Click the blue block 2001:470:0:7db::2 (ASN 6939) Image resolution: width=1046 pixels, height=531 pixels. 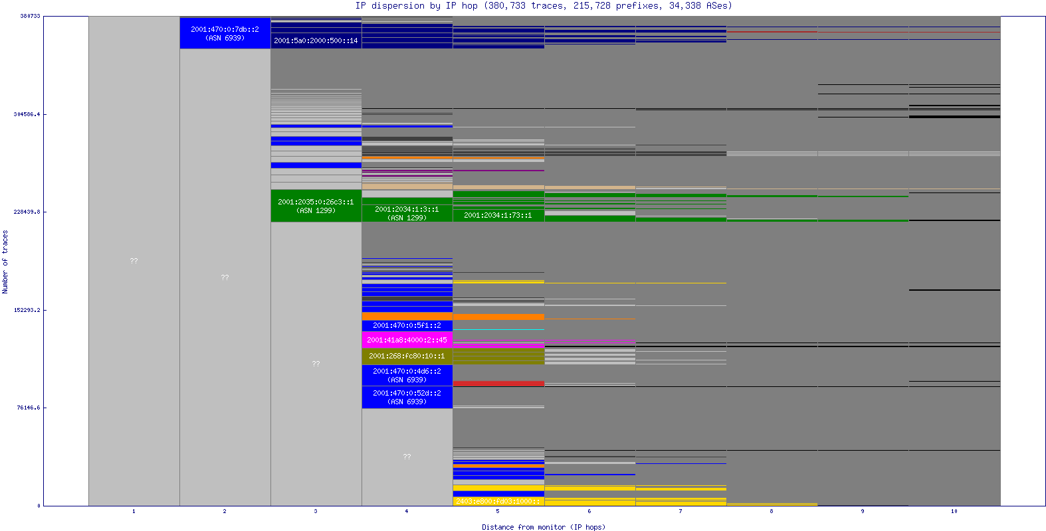coord(225,33)
